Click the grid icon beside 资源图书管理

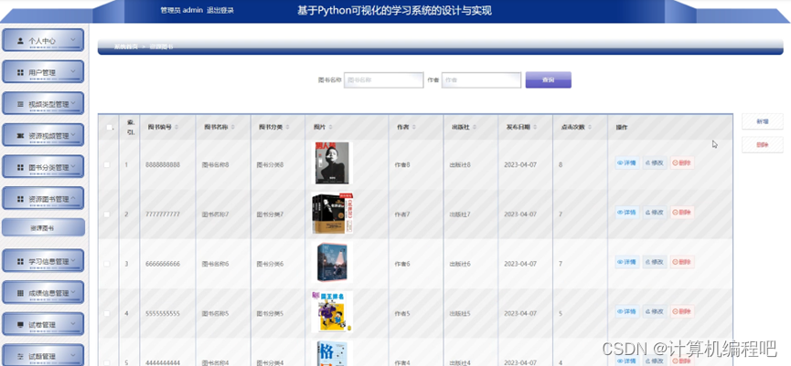(20, 199)
